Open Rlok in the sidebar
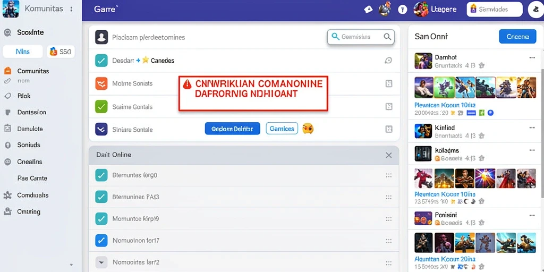 pos(23,96)
